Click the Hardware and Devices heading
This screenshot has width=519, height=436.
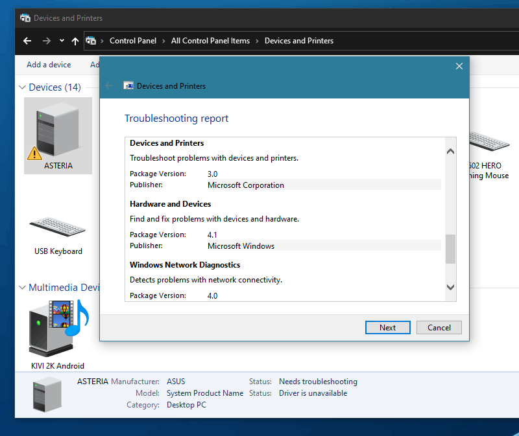click(170, 204)
